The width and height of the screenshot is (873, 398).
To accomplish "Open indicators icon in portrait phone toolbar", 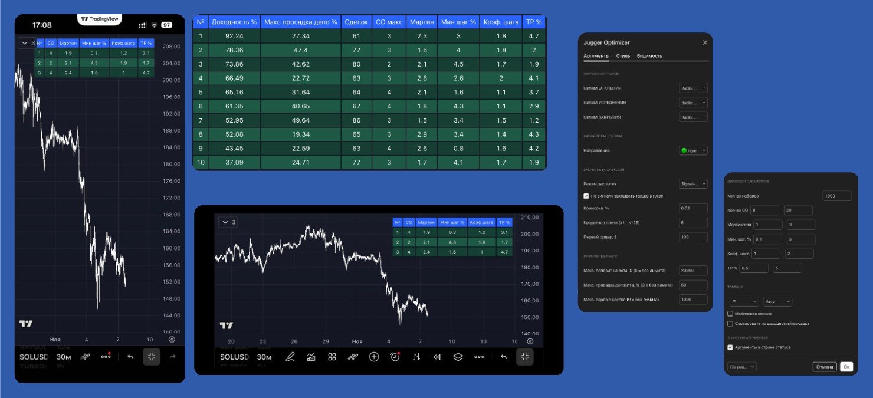I will coord(85,357).
